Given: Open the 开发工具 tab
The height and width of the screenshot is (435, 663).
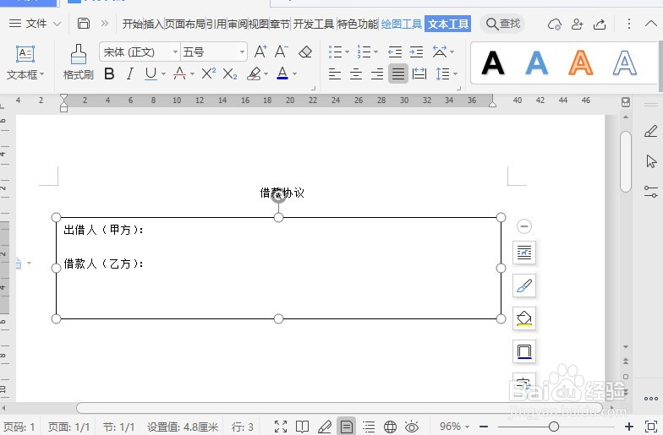Looking at the screenshot, I should (313, 24).
